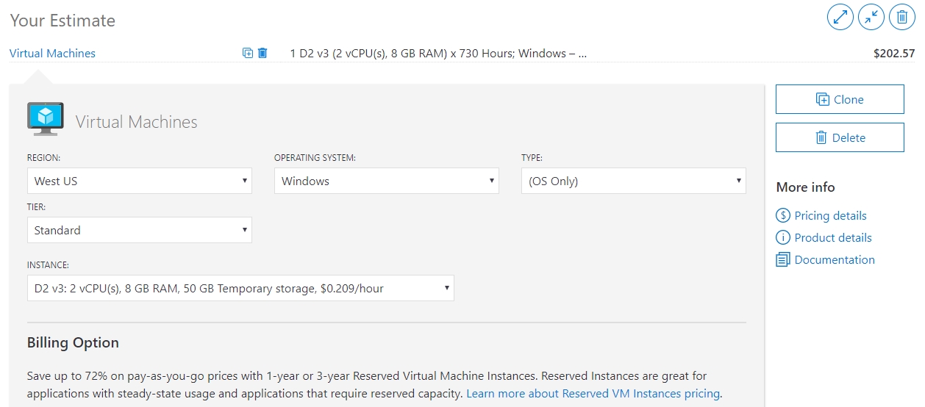Click the clone icon beside Virtual Machines row

pyautogui.click(x=248, y=53)
